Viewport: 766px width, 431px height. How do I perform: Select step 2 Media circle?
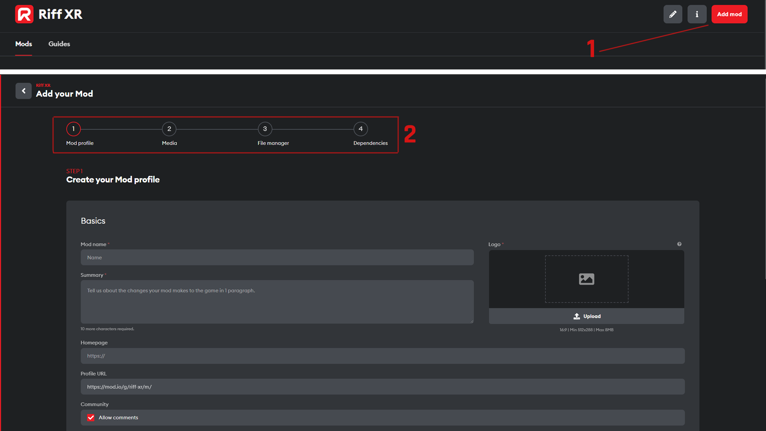point(169,129)
